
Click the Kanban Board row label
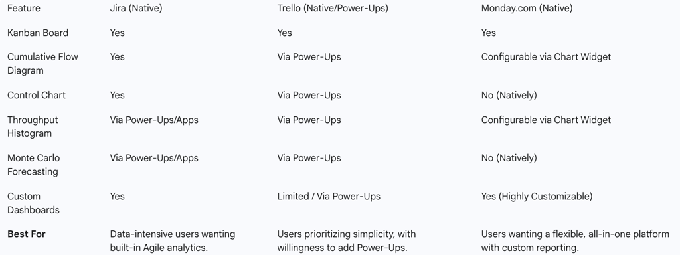(38, 33)
